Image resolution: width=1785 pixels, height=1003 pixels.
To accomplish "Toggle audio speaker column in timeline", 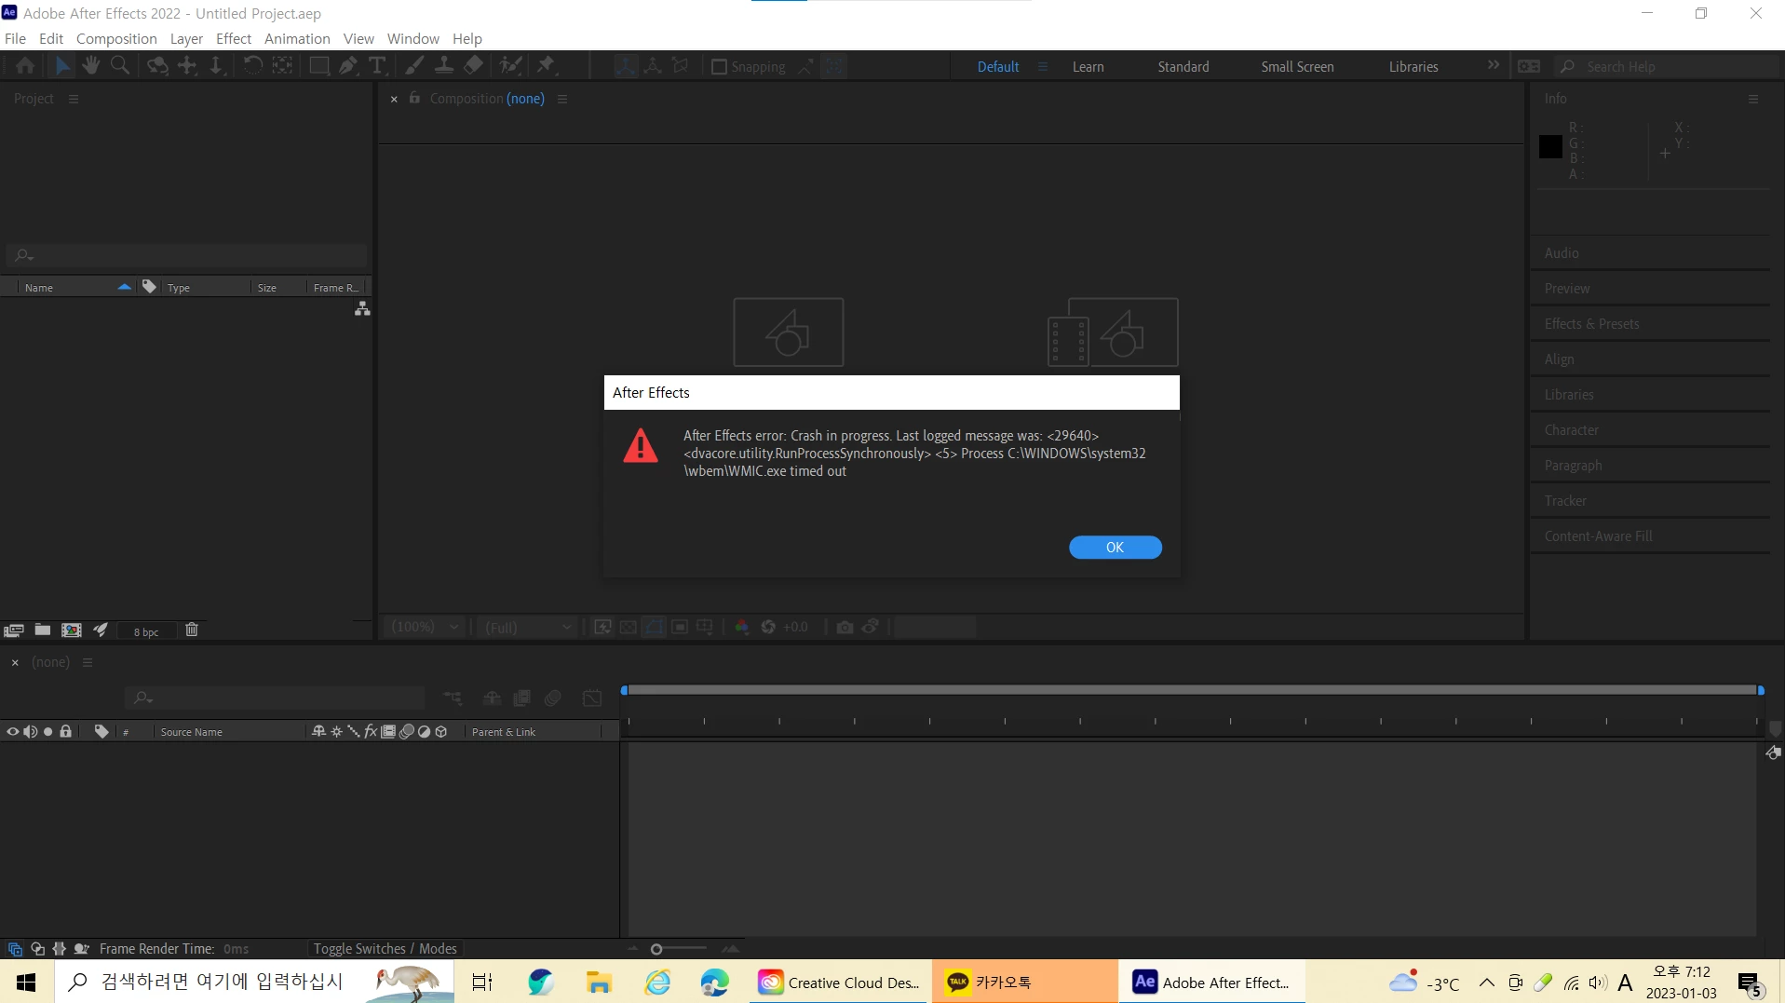I will point(30,732).
